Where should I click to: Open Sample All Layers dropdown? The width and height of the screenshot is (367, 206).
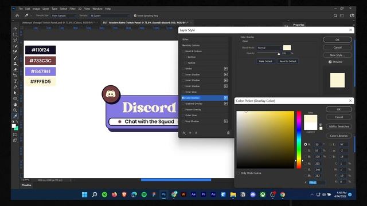pos(110,15)
